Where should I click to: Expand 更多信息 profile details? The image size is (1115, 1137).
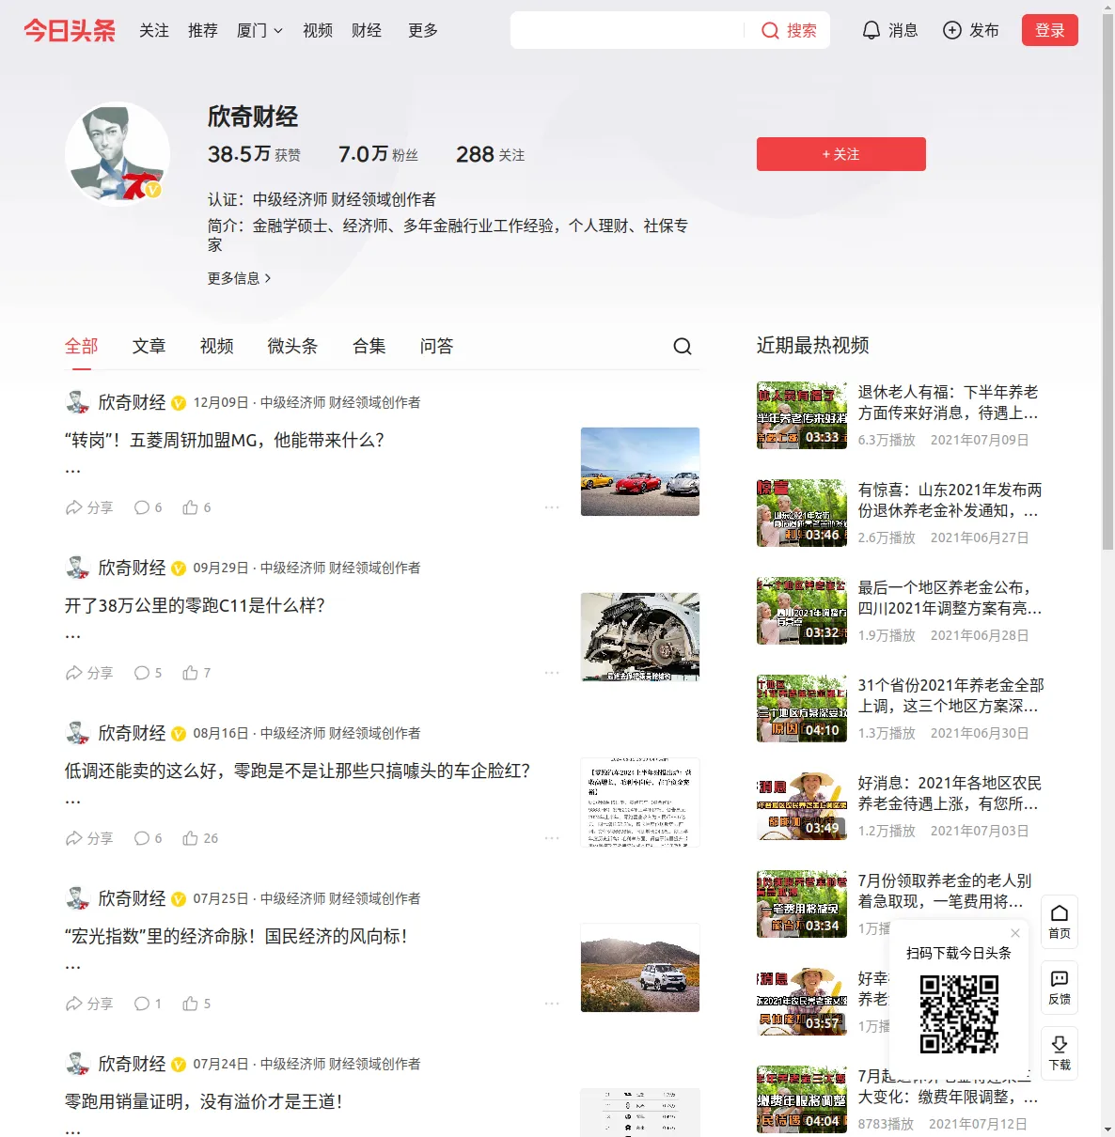pyautogui.click(x=240, y=278)
